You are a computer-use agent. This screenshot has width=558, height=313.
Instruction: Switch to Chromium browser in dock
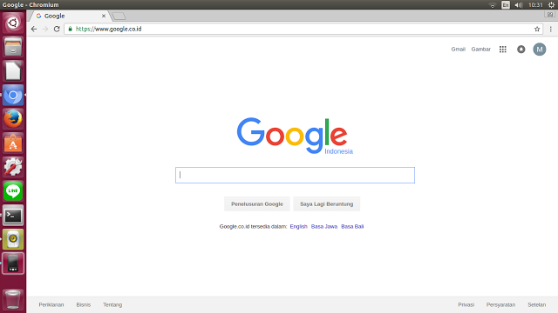click(13, 95)
